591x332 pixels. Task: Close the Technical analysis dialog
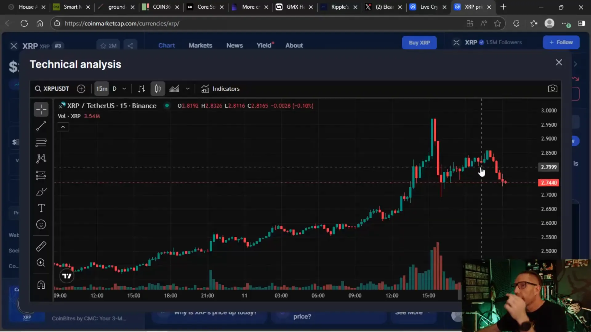[x=559, y=62]
